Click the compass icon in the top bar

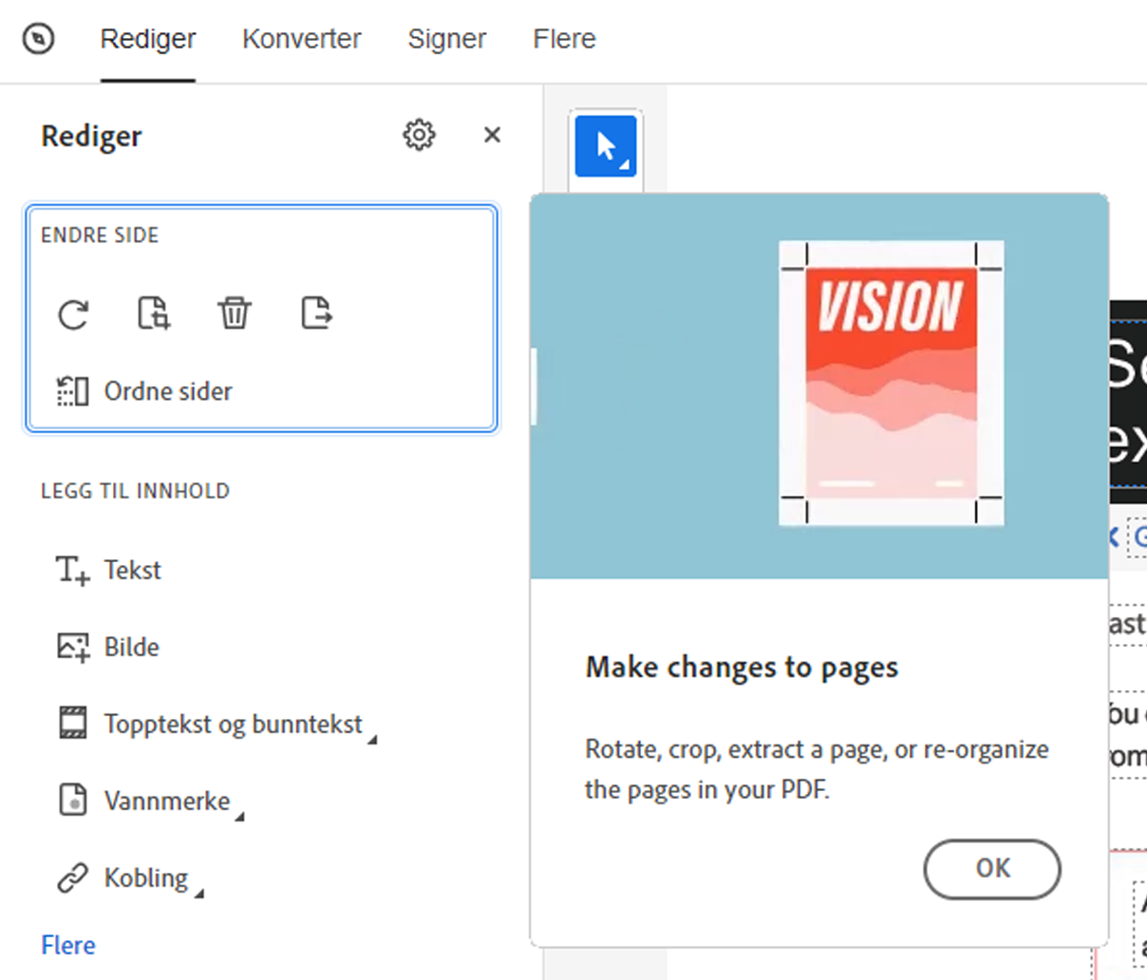click(x=38, y=39)
